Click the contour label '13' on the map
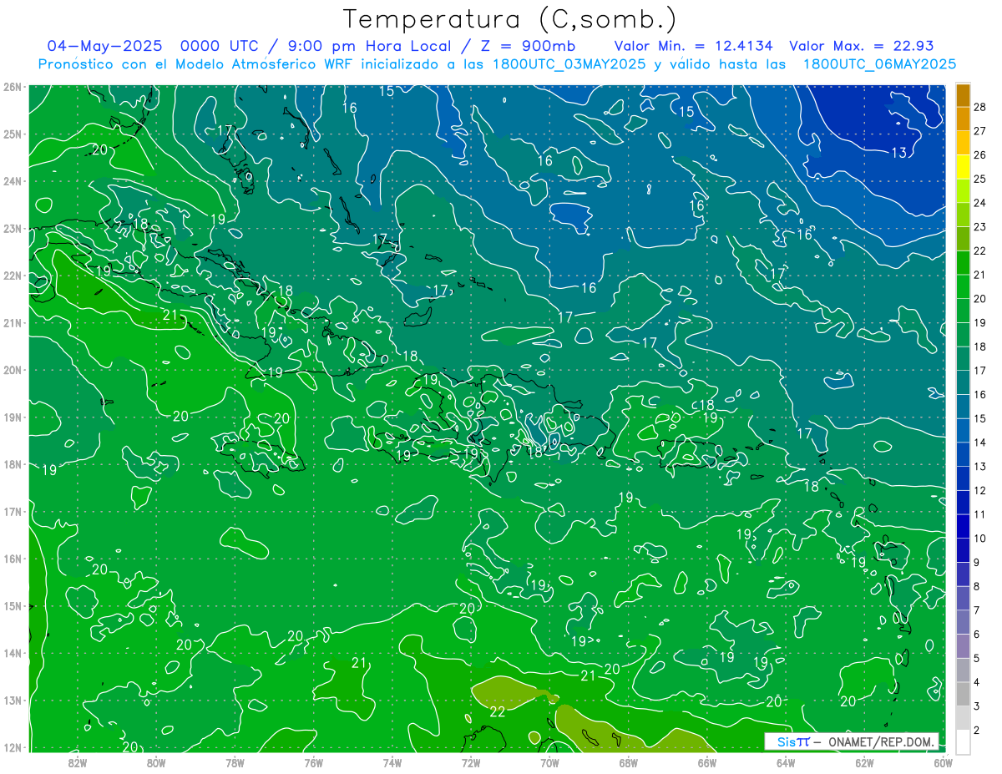 click(899, 152)
